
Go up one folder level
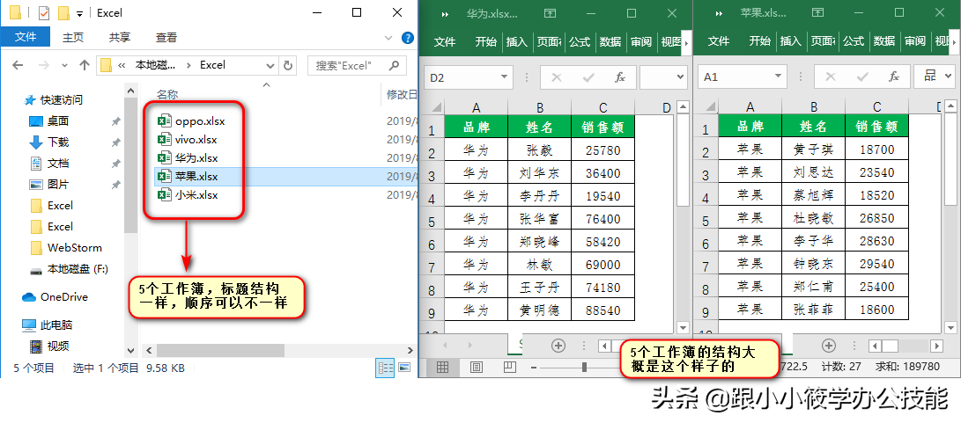(85, 65)
